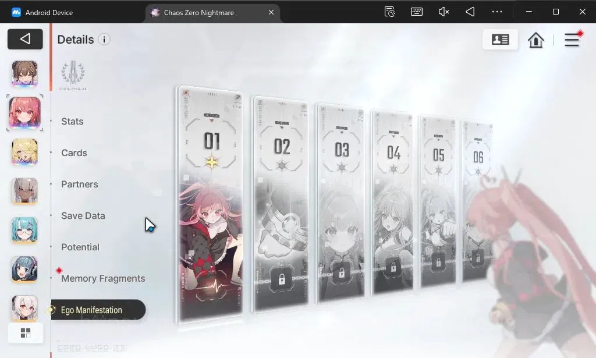
Task: Open the Potential section
Action: [80, 247]
